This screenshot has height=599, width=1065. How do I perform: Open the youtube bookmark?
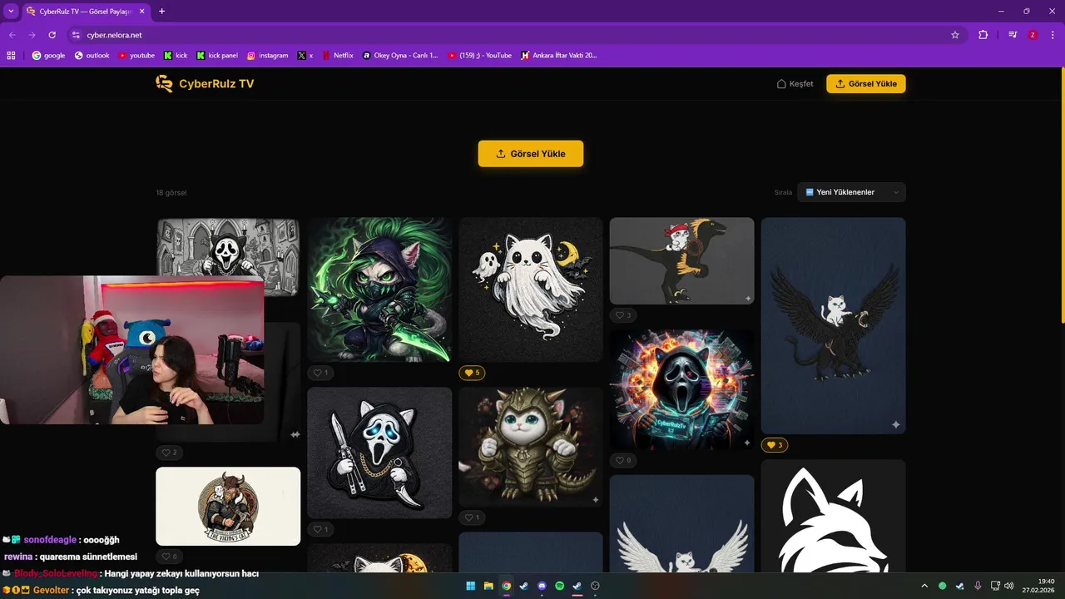click(x=136, y=56)
